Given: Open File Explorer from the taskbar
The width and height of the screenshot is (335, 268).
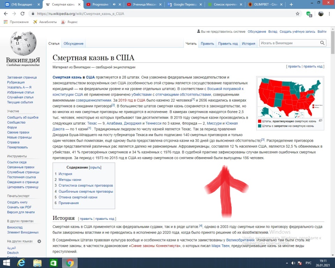Looking at the screenshot, I should [x=37, y=263].
